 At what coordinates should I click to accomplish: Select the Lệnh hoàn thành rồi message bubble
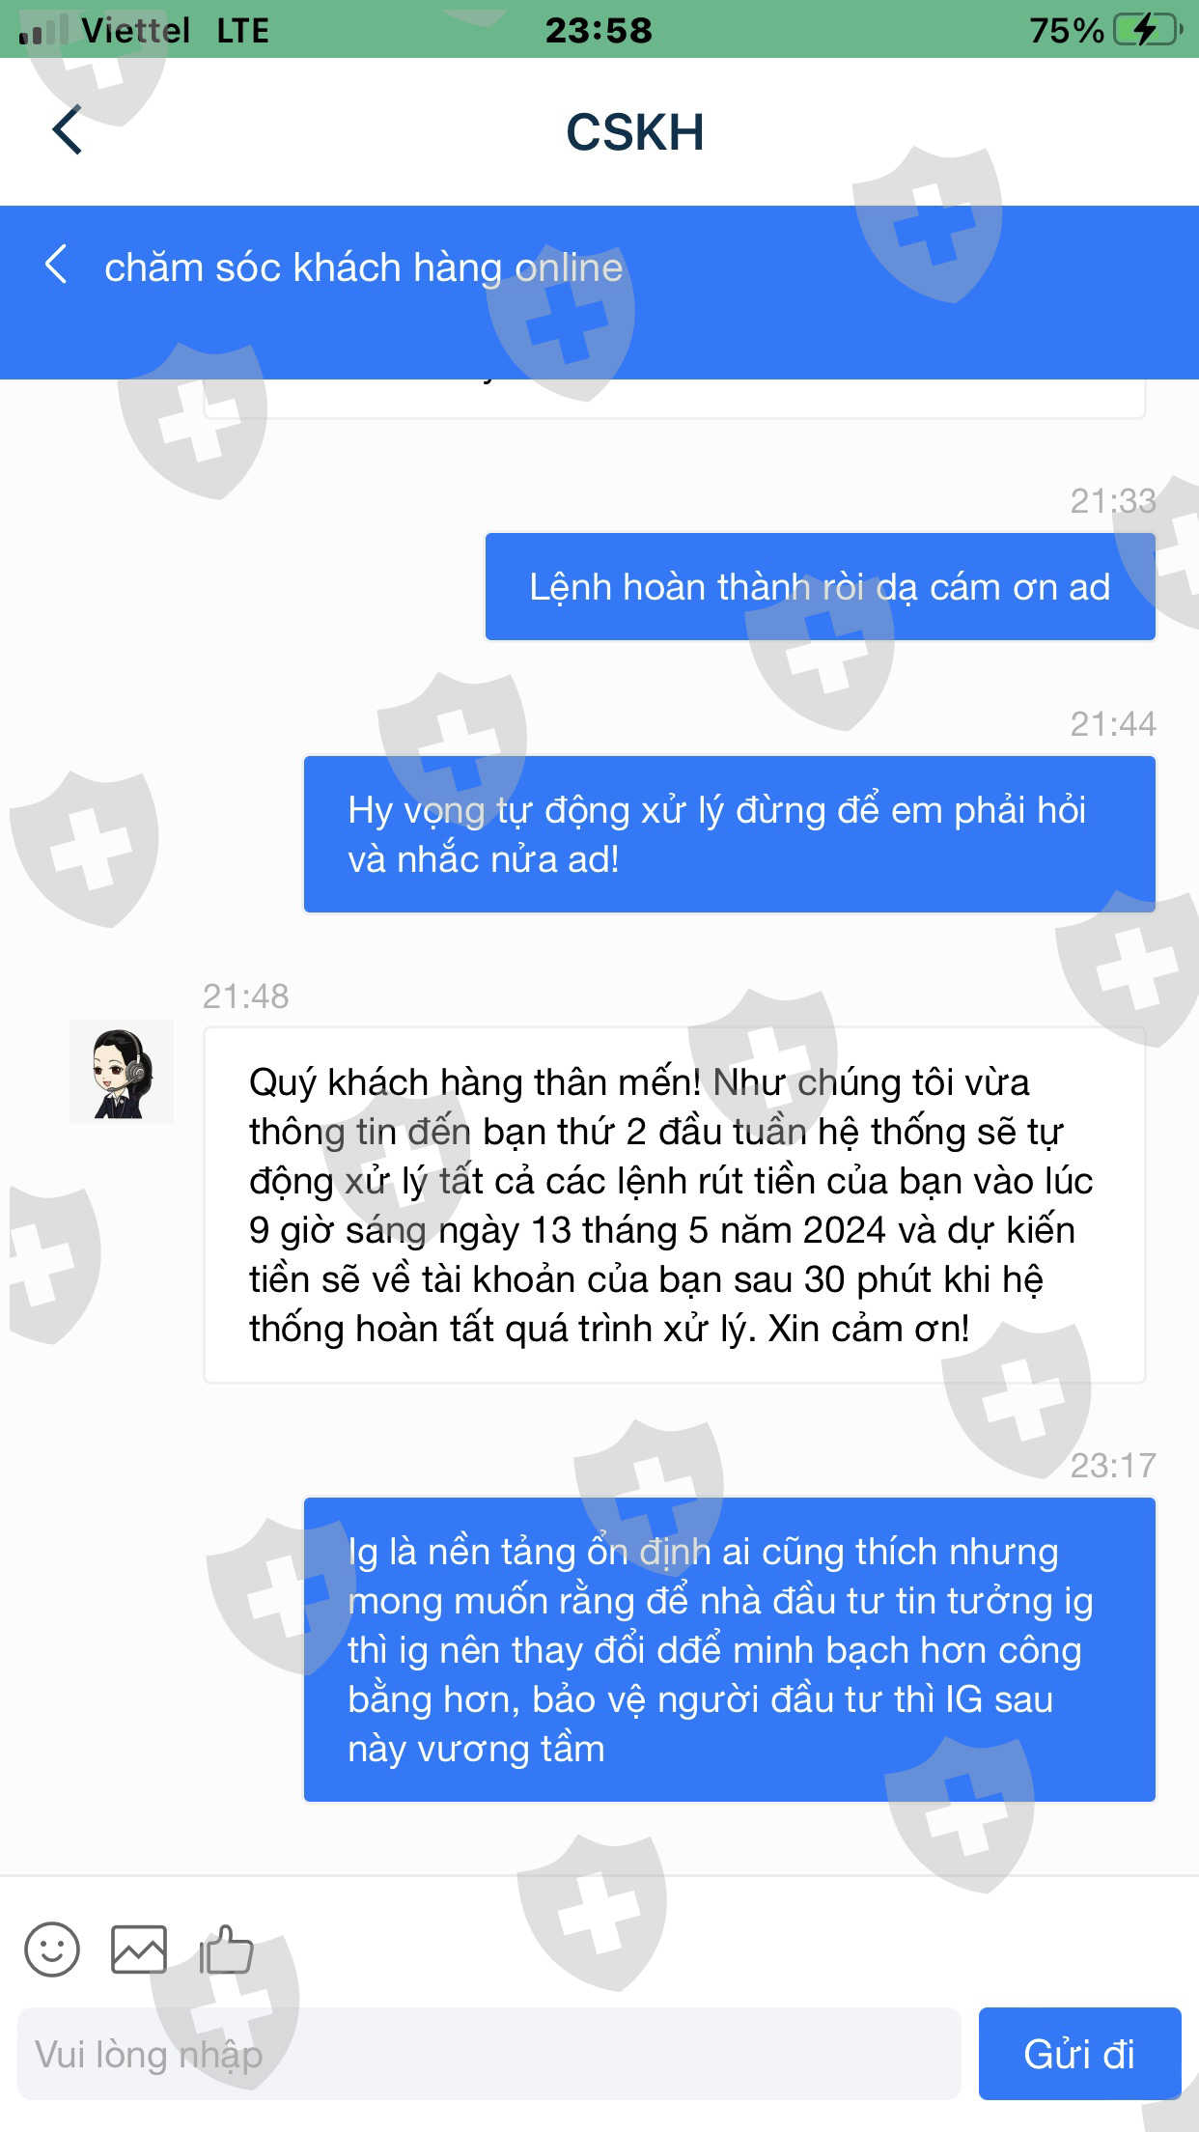pyautogui.click(x=820, y=586)
